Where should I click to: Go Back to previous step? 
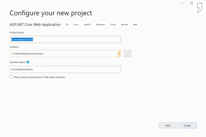(168, 125)
